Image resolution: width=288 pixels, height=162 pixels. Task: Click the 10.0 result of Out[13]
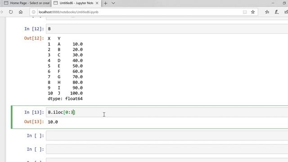[53, 122]
